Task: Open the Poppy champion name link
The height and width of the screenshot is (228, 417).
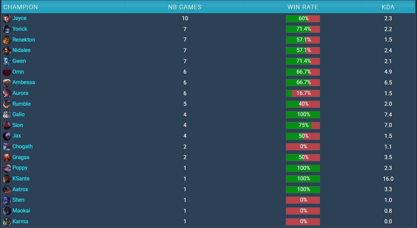Action: (20, 168)
